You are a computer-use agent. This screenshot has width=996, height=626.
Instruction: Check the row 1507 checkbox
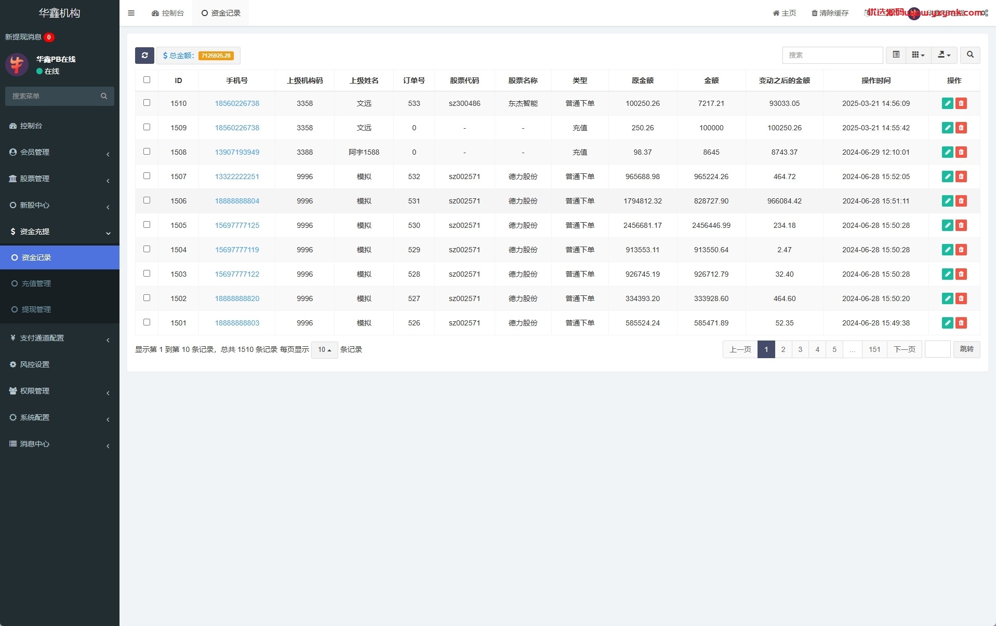pos(147,176)
